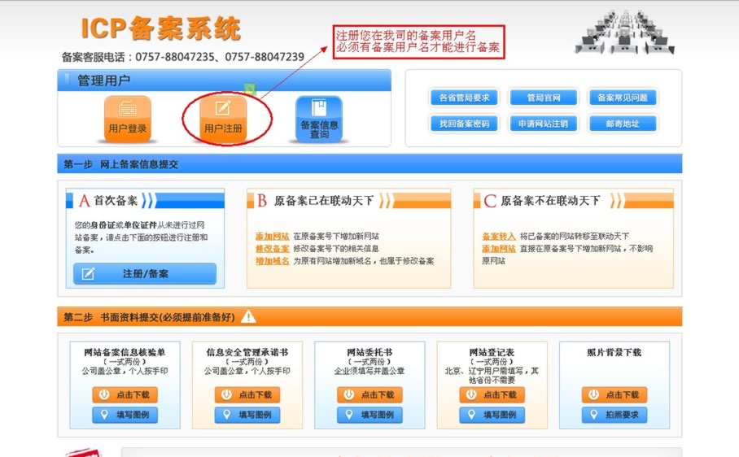The height and width of the screenshot is (457, 739).
Task: Click 点击下载 under 网站登记表
Action: point(492,394)
